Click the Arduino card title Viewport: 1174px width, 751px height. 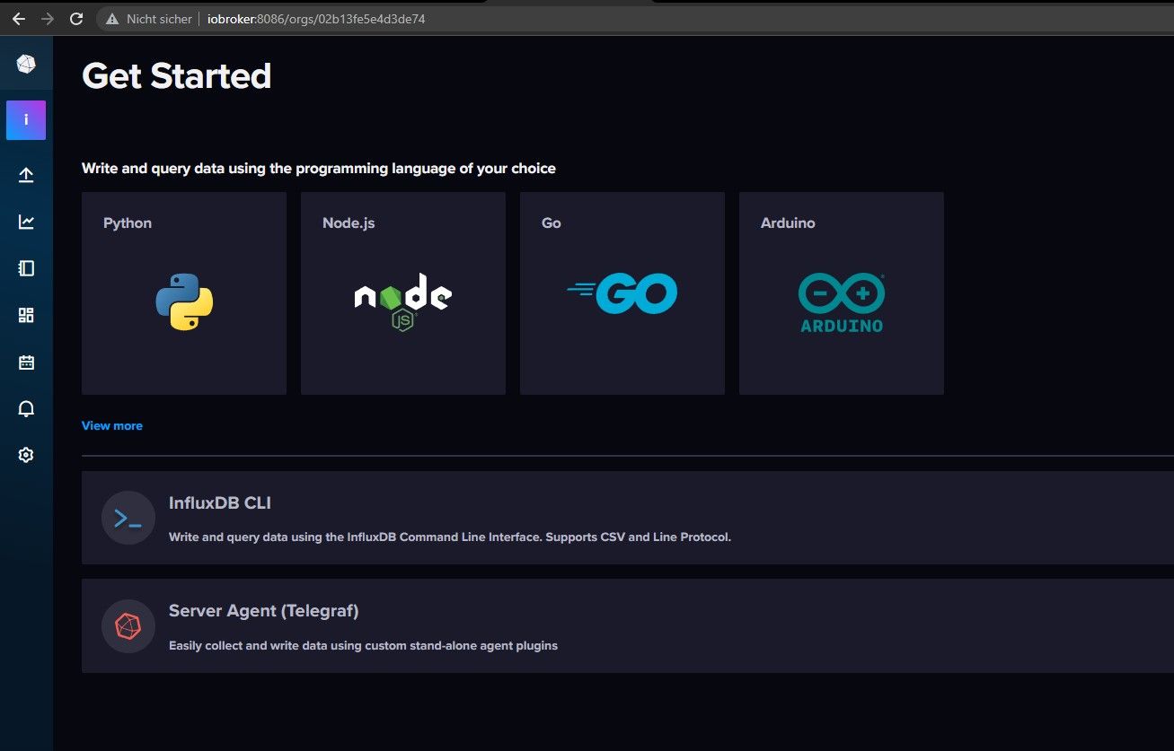(x=788, y=223)
